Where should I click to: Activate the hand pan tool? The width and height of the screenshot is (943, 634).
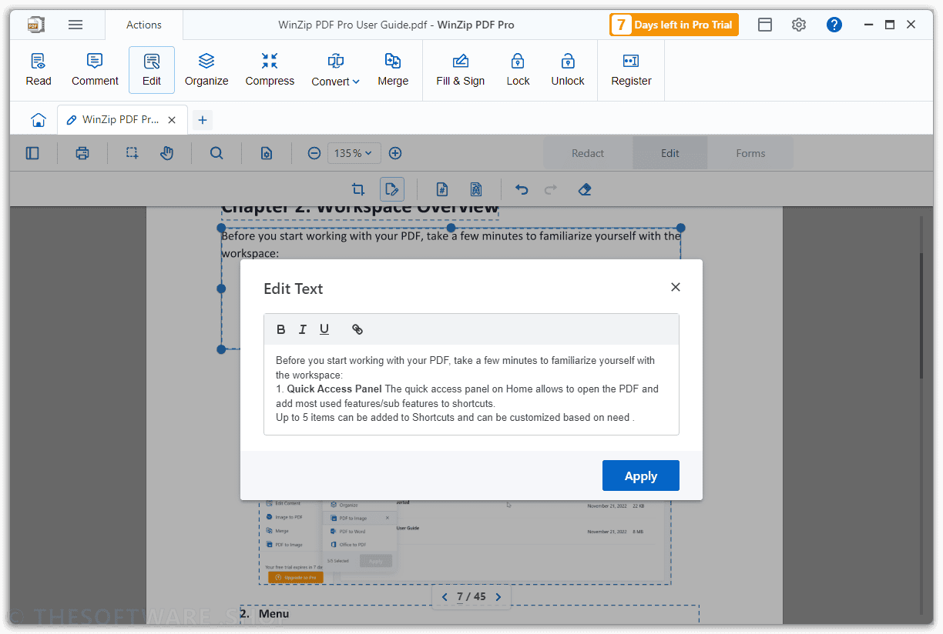(167, 153)
